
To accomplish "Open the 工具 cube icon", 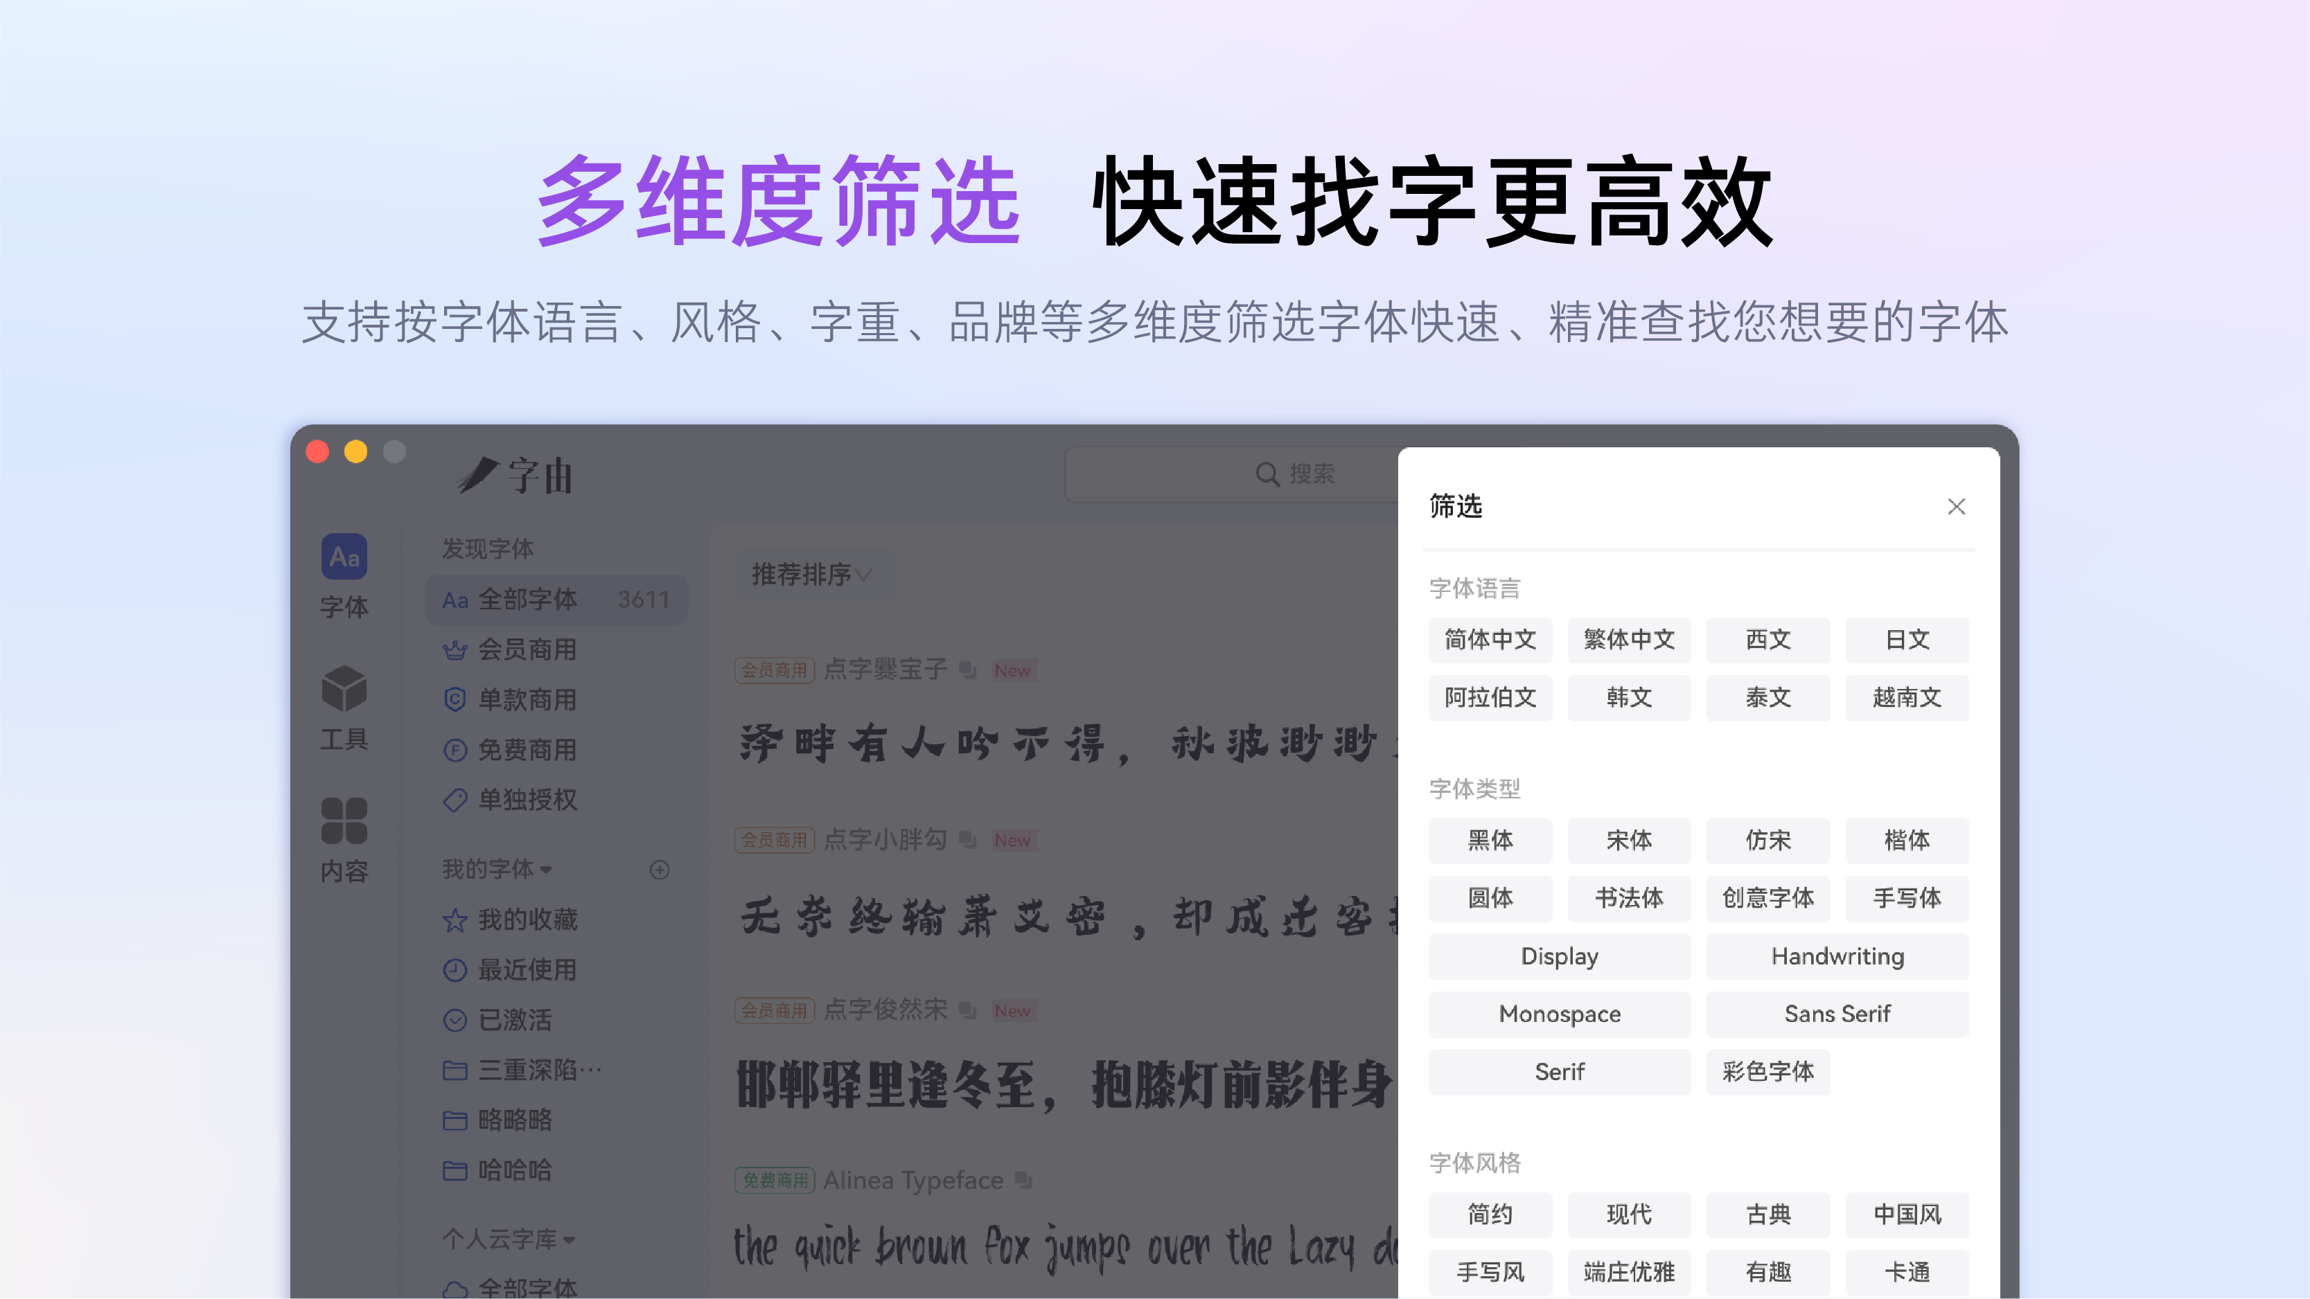I will pyautogui.click(x=344, y=688).
